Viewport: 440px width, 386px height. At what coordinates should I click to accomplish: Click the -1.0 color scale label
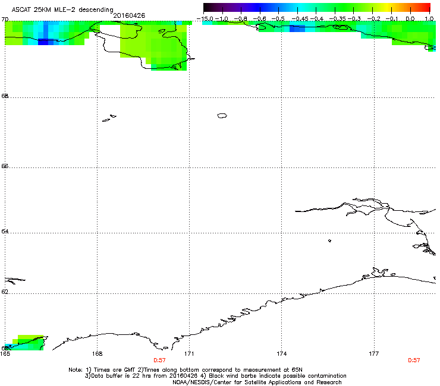[222, 19]
